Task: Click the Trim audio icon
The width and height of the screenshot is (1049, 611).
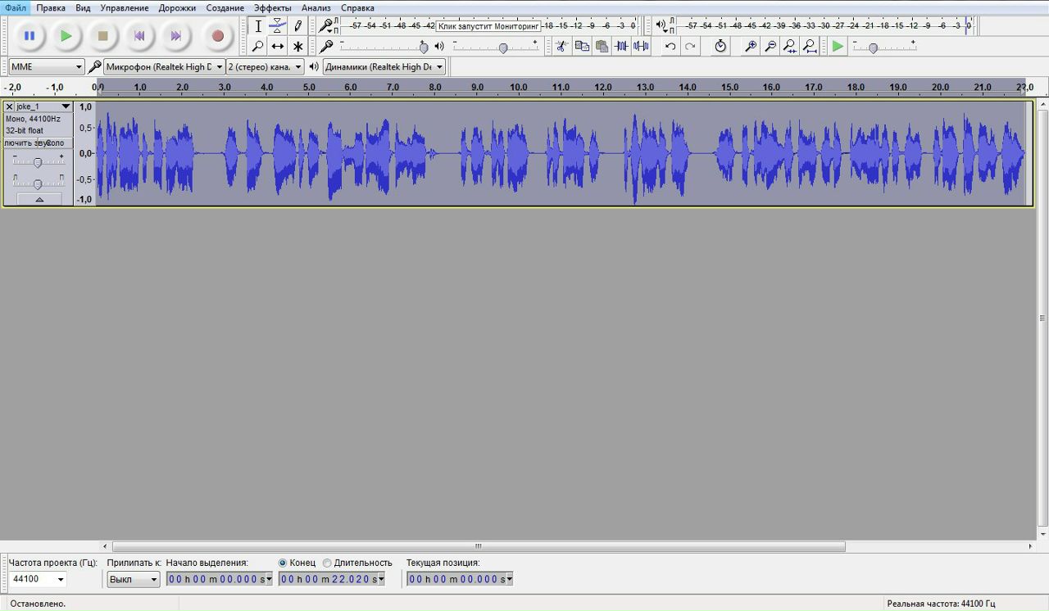Action: (621, 47)
